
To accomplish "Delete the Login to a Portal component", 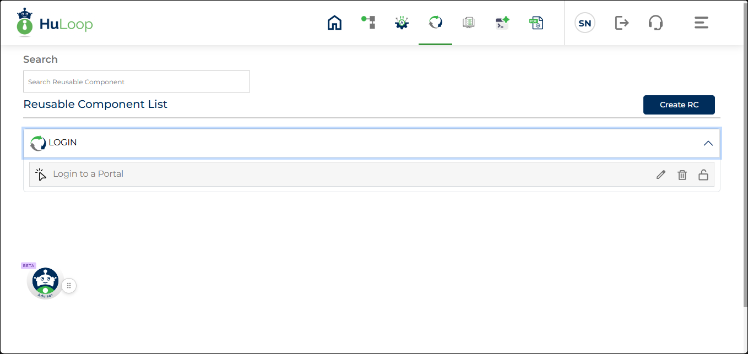I will click(x=682, y=175).
